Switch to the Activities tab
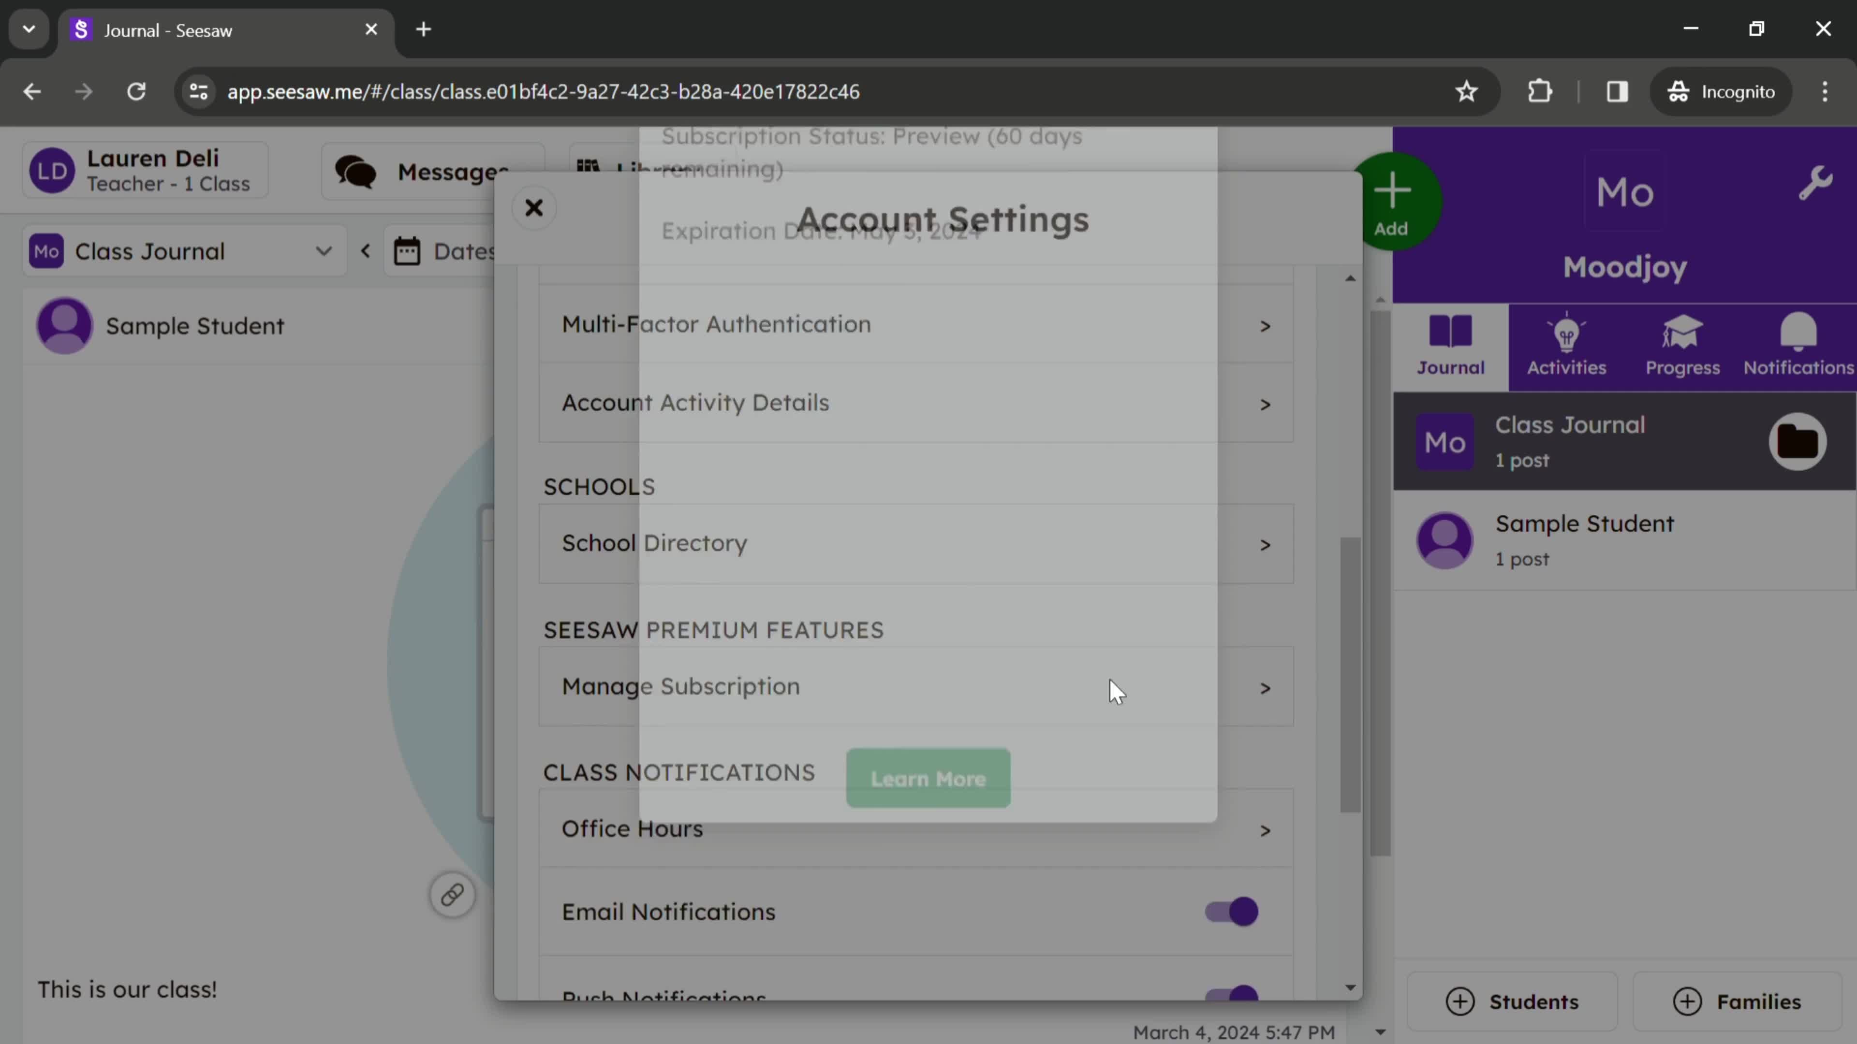Image resolution: width=1857 pixels, height=1044 pixels. 1566,347
